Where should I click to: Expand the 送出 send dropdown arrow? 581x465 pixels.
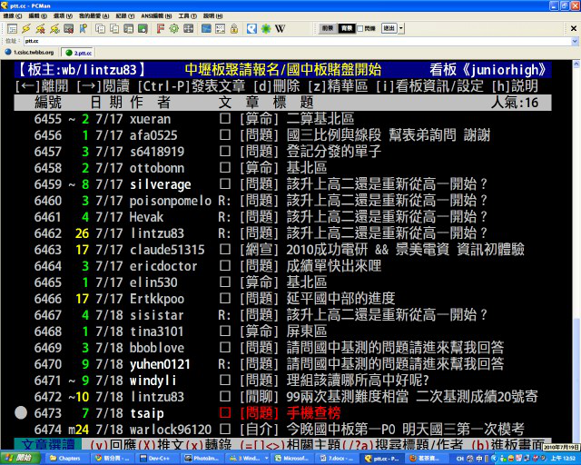point(400,28)
